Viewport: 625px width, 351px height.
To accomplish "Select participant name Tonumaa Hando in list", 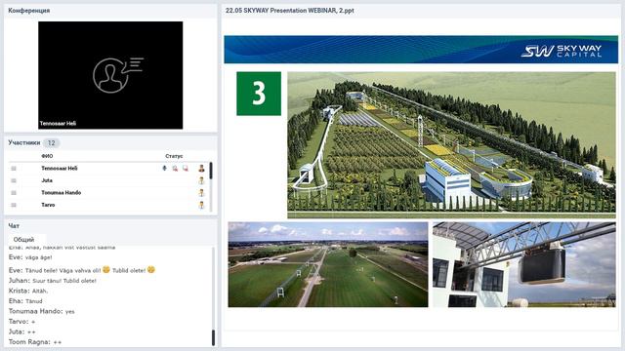I will point(61,193).
